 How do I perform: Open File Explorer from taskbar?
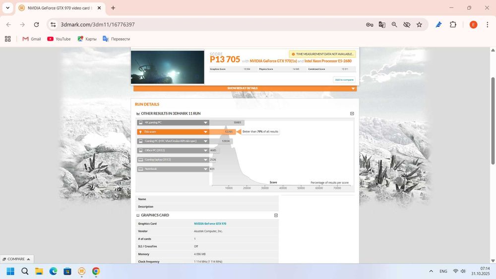coord(39,271)
